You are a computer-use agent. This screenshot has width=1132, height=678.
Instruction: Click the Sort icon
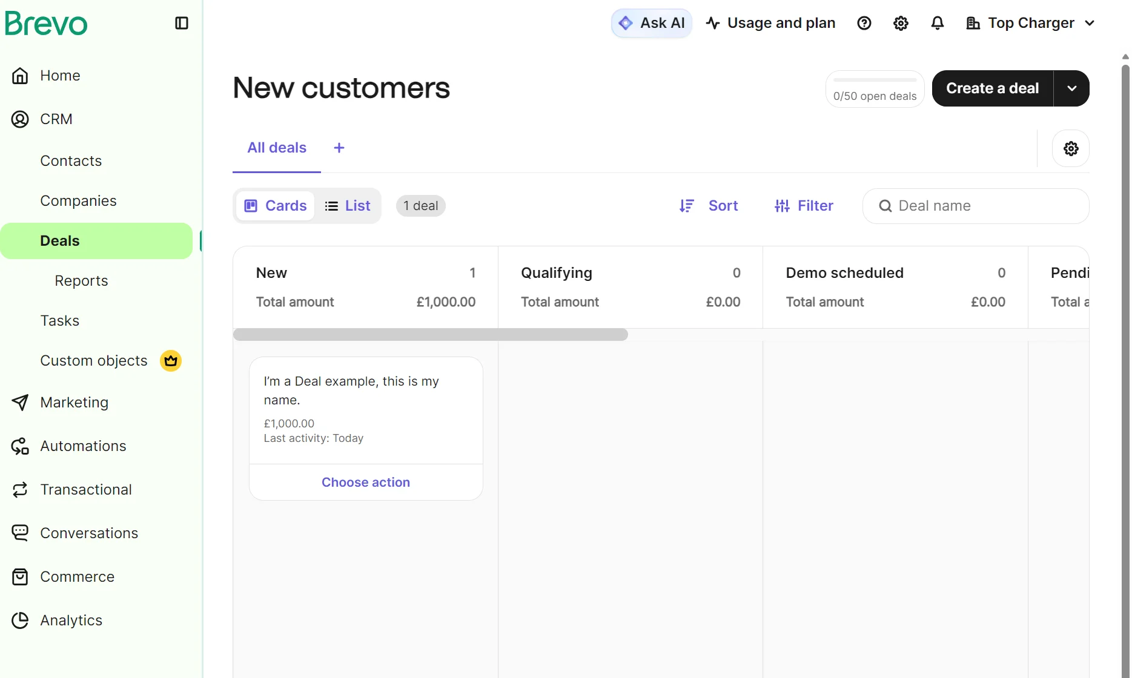(687, 206)
